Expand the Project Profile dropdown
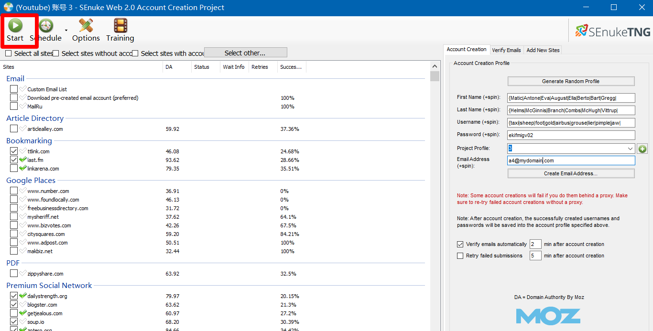Viewport: 653px width, 331px height. [x=630, y=149]
